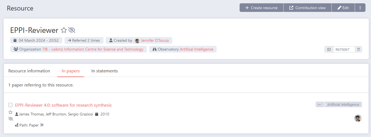Expand the Path: Paper double chevron
The height and width of the screenshot is (137, 371).
coord(42,125)
